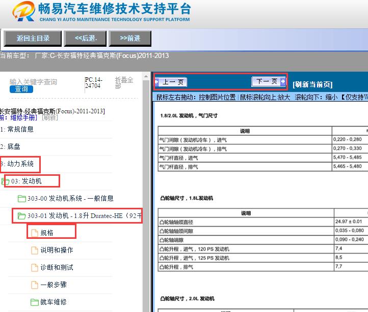
Task: Click the left panel scrollbar up arrow
Action: click(146, 76)
